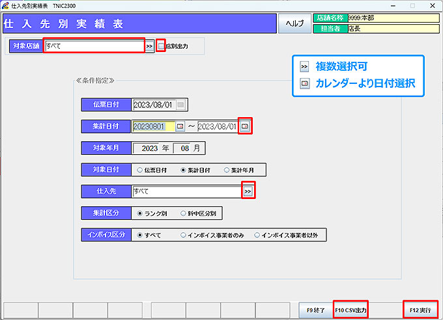
Task: Click the 対象年月 month field
Action: tap(182, 148)
